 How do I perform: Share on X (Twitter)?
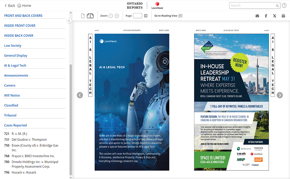pos(275,16)
